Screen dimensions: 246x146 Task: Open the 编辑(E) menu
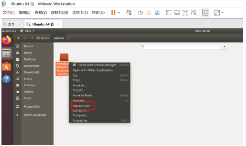coord(24,12)
